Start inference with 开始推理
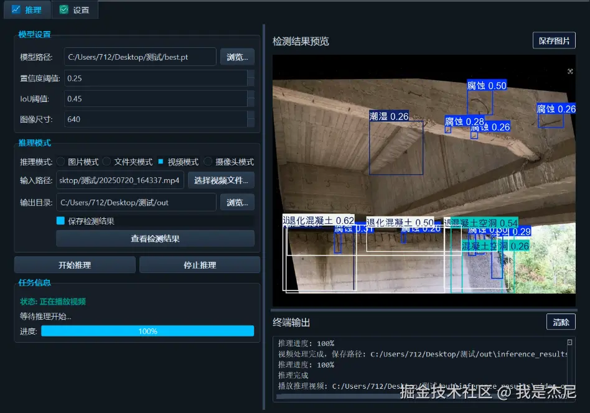This screenshot has height=413, width=590. [75, 265]
